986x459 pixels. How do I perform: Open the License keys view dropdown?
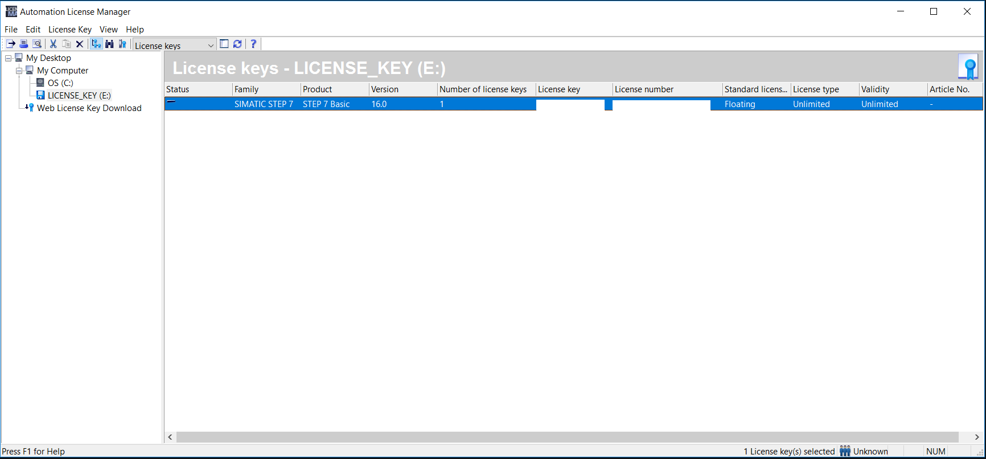174,45
